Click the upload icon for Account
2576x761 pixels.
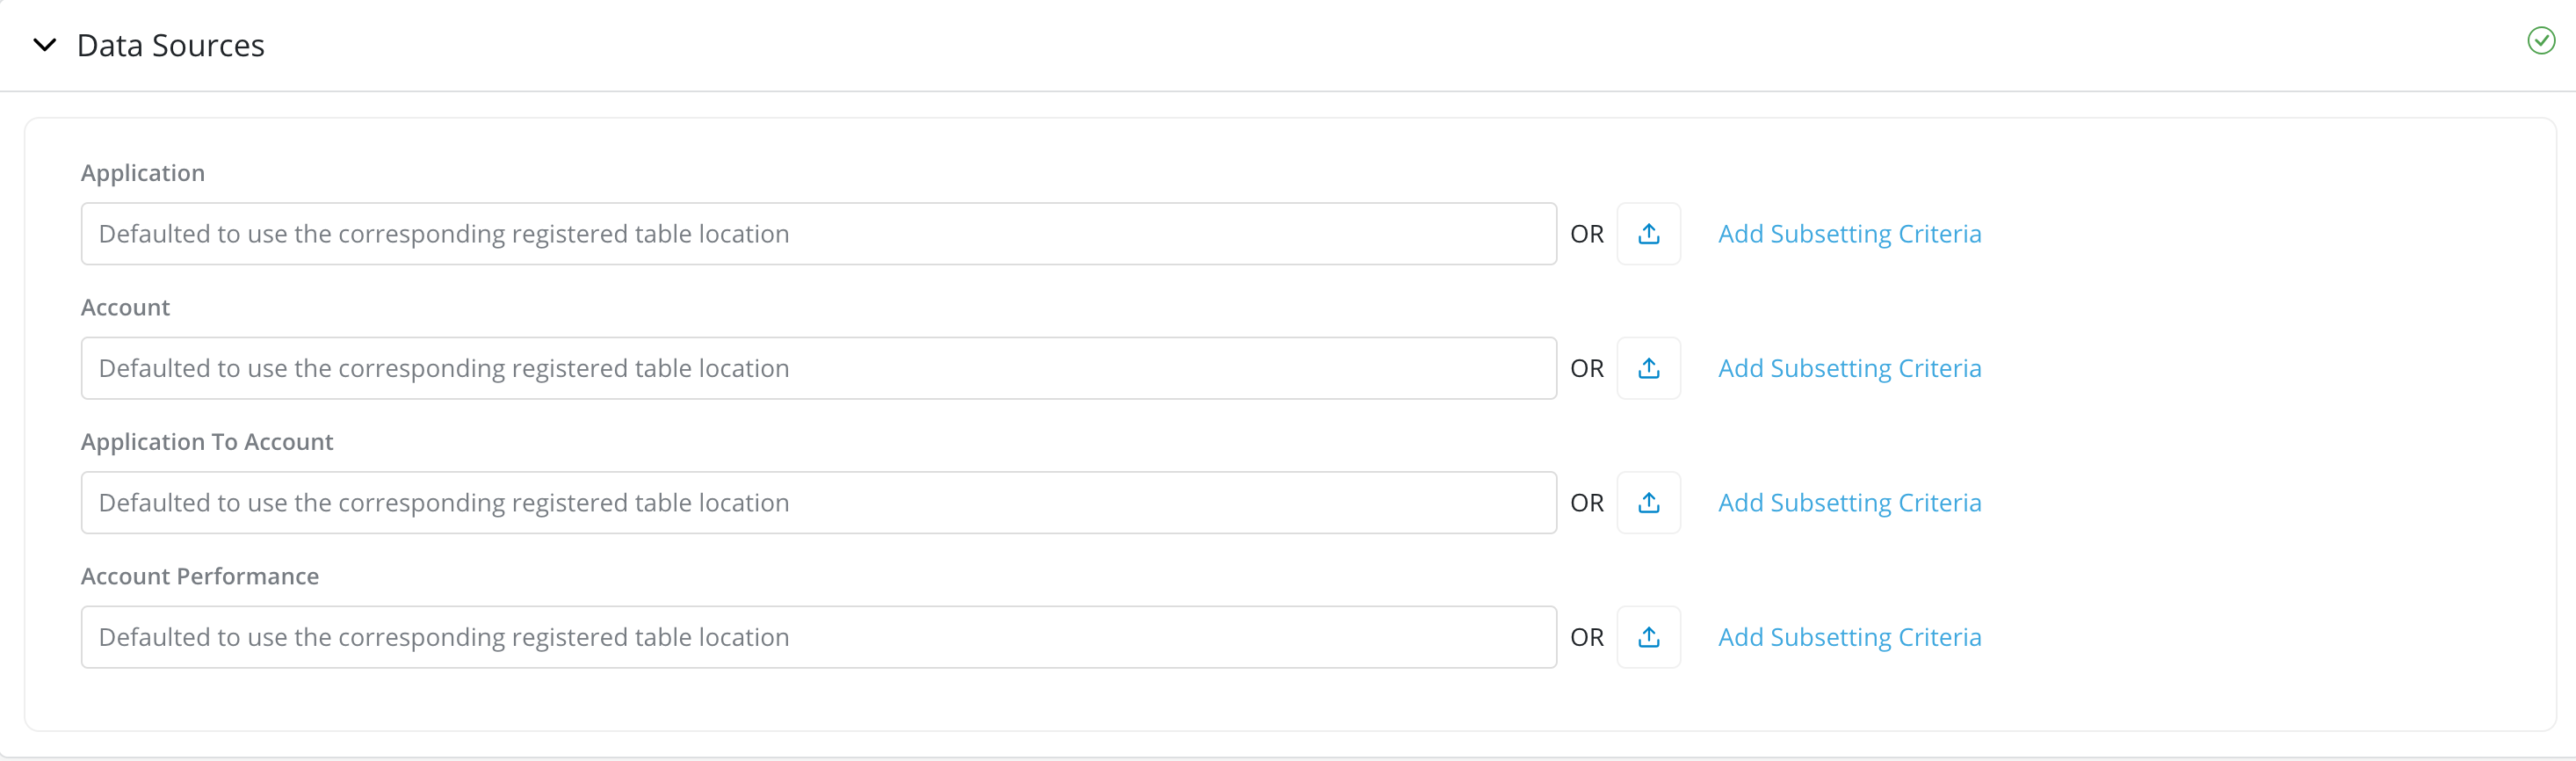[1648, 369]
